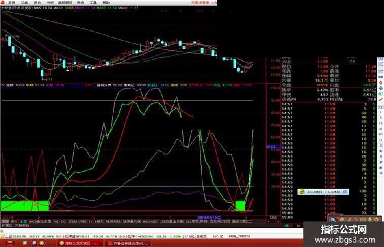Click the 现价 11.89 value
Viewport: 384px width, 247px height.
tap(323, 67)
